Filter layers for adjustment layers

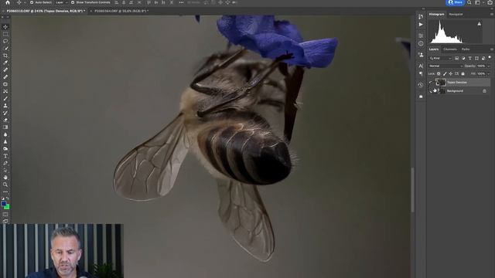click(x=463, y=59)
